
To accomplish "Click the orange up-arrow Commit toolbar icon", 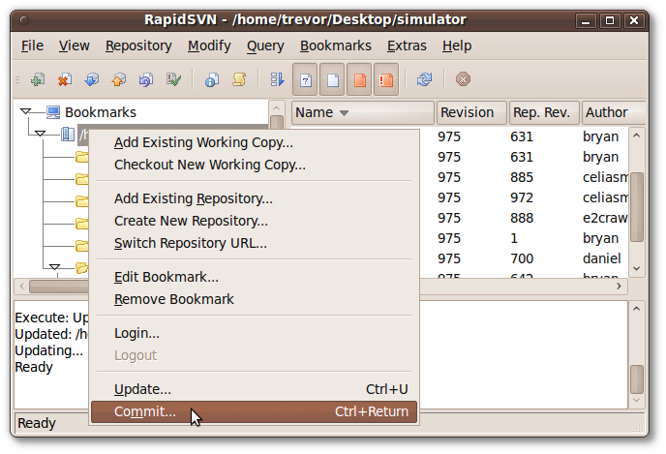I will (x=119, y=79).
